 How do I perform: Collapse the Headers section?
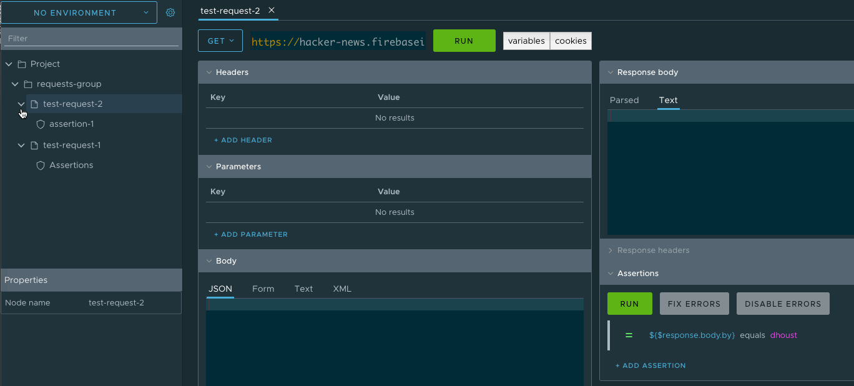(209, 72)
